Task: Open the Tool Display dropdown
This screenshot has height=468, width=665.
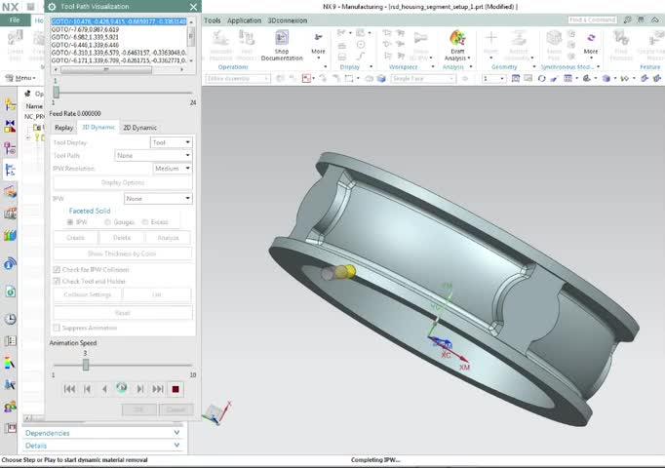Action: pos(172,142)
